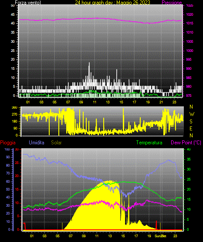
Task: Click pressure axis value 990
Action: coord(189,68)
